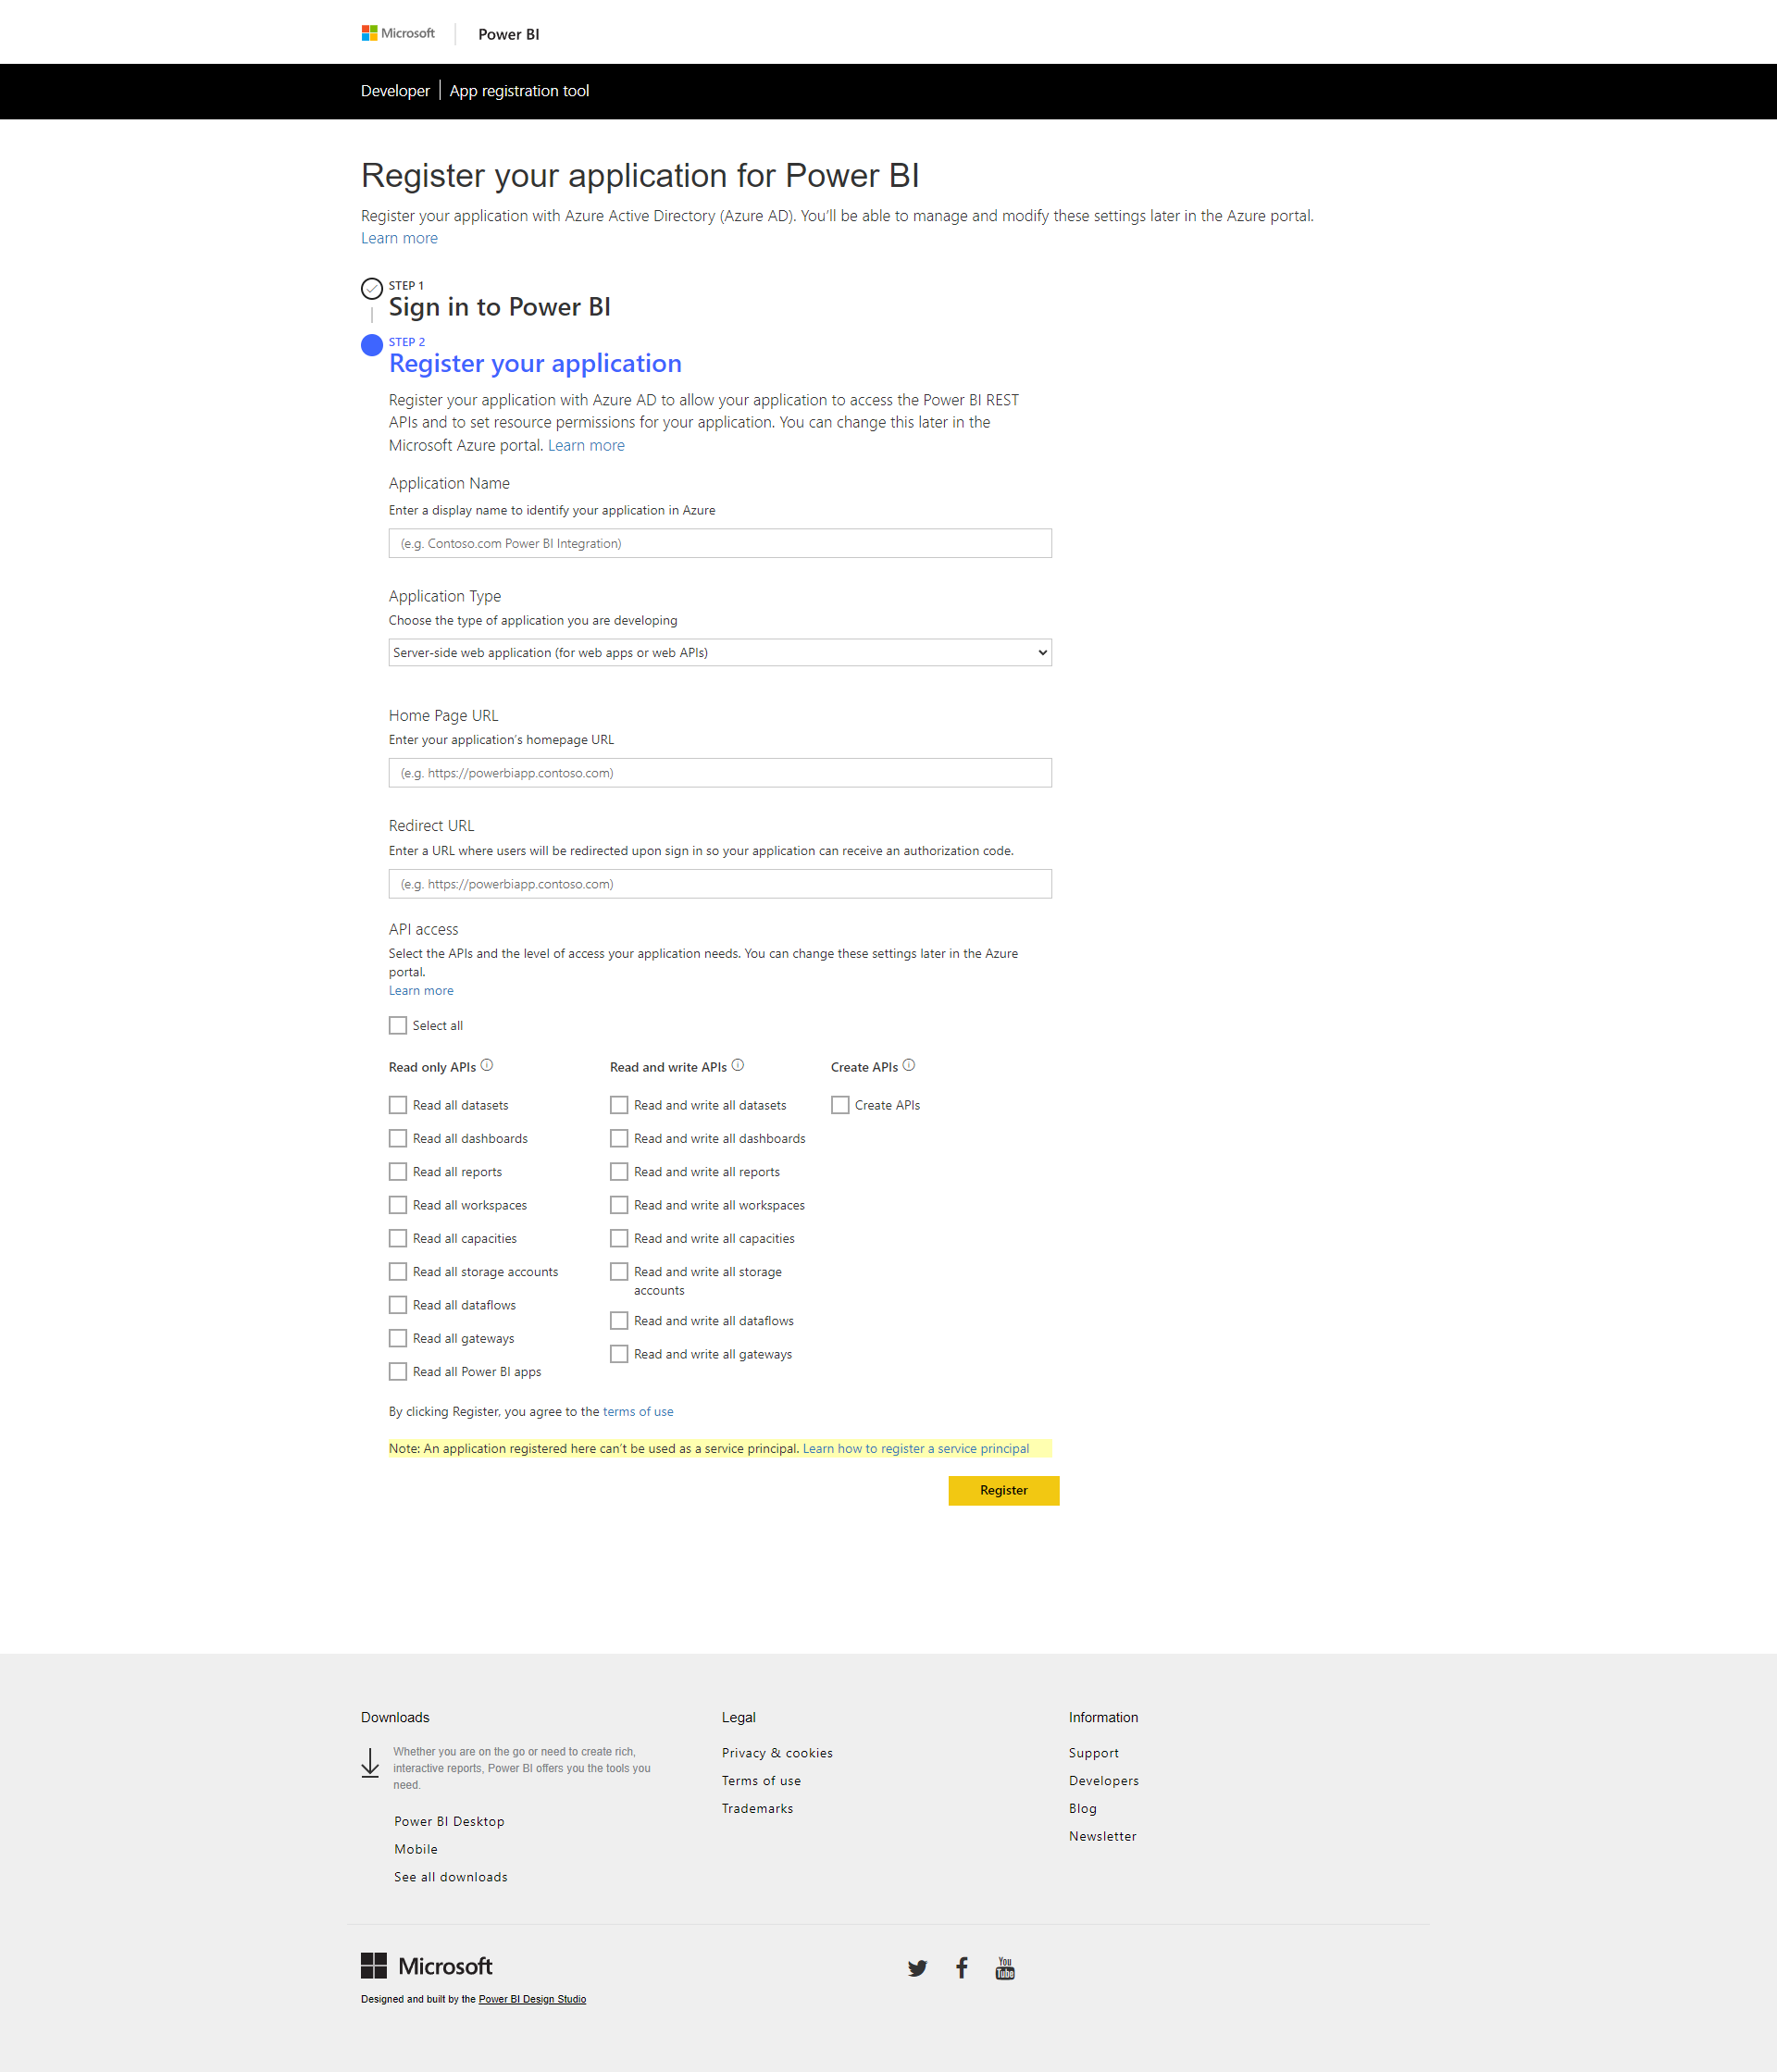Click the Step 1 circle indicator icon

pyautogui.click(x=372, y=291)
